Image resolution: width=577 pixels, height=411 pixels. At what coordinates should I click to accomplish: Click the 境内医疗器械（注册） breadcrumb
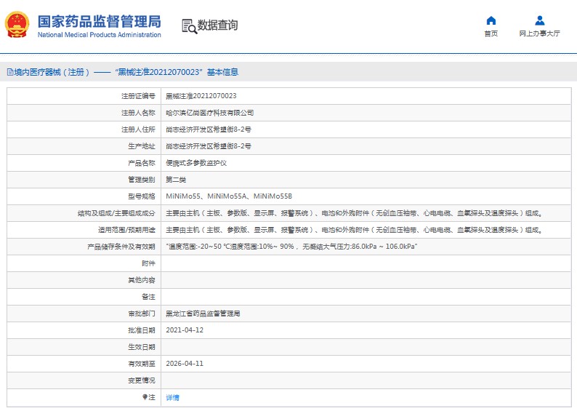click(52, 72)
